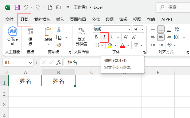Click the formula bar showing 姓名
The width and height of the screenshot is (190, 118).
coord(127,62)
